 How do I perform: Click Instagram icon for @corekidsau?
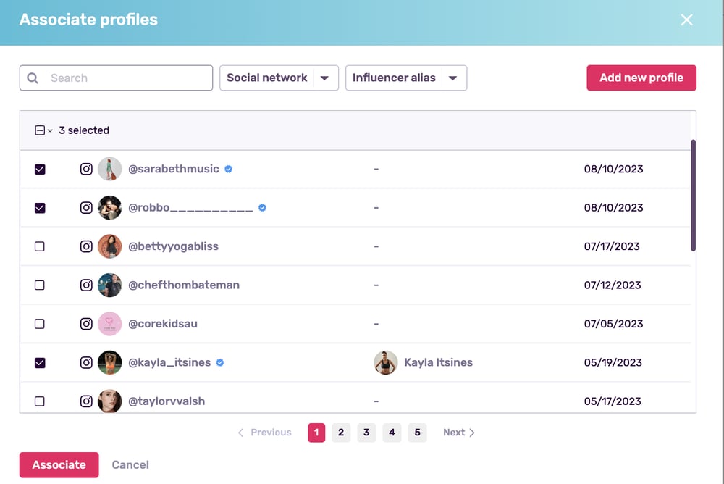click(86, 324)
